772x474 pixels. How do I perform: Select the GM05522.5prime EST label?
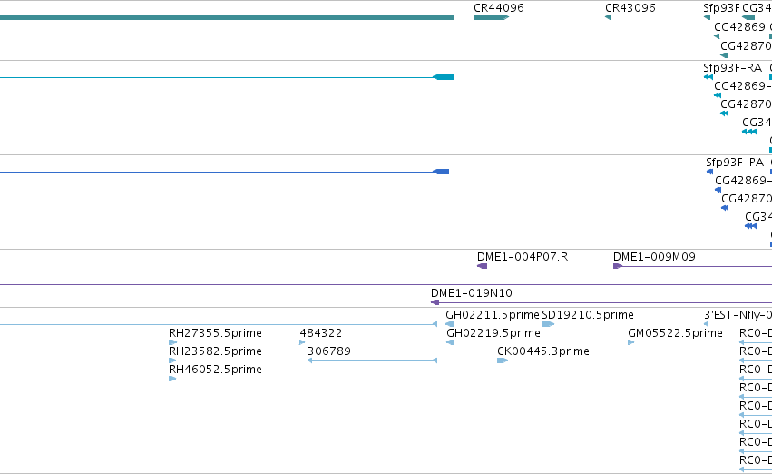click(x=676, y=333)
